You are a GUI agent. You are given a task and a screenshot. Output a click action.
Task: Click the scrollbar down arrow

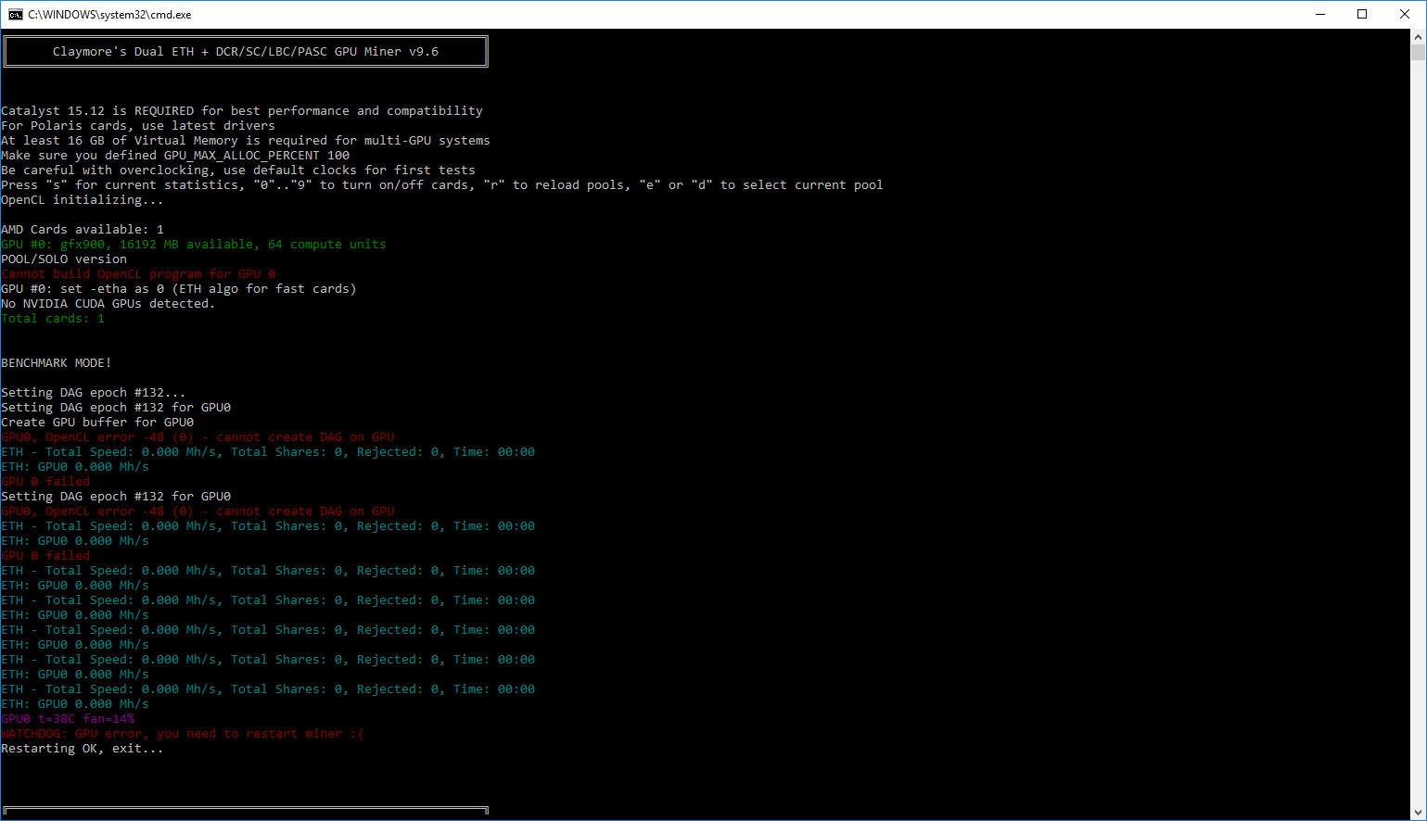coord(1419,813)
